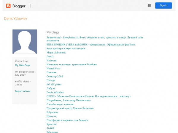178x133 pixels.
Task: Open the Дом 2 blog link
Action: pyautogui.click(x=50, y=56)
